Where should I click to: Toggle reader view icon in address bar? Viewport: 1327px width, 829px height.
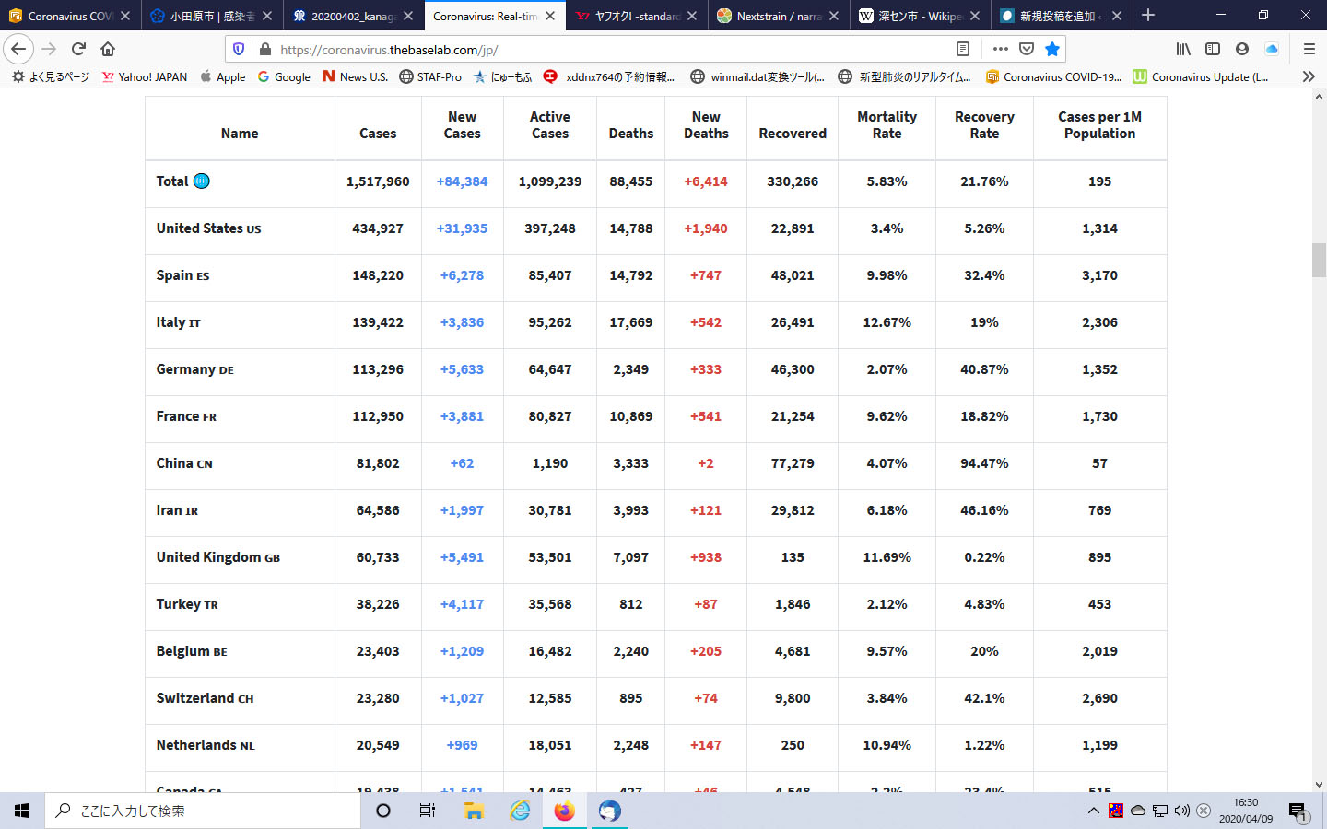coord(963,49)
